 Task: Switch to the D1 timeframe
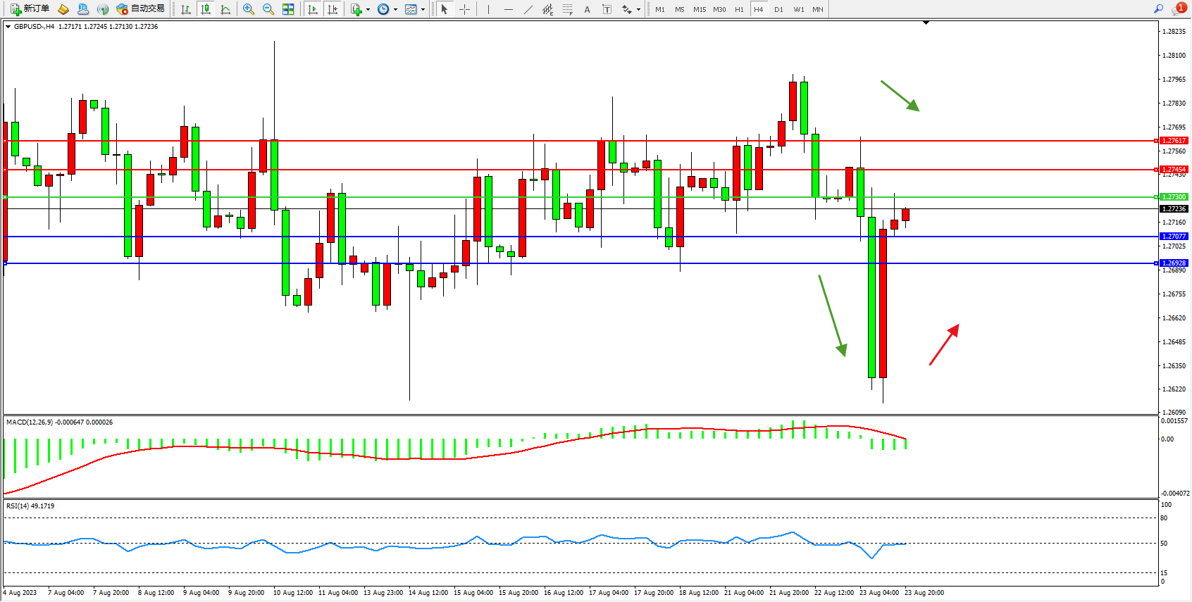778,9
